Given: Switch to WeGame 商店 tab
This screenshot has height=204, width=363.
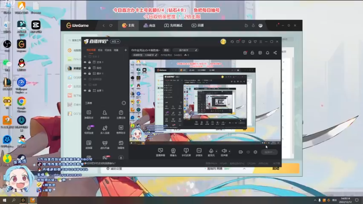Looking at the screenshot, I should point(149,25).
